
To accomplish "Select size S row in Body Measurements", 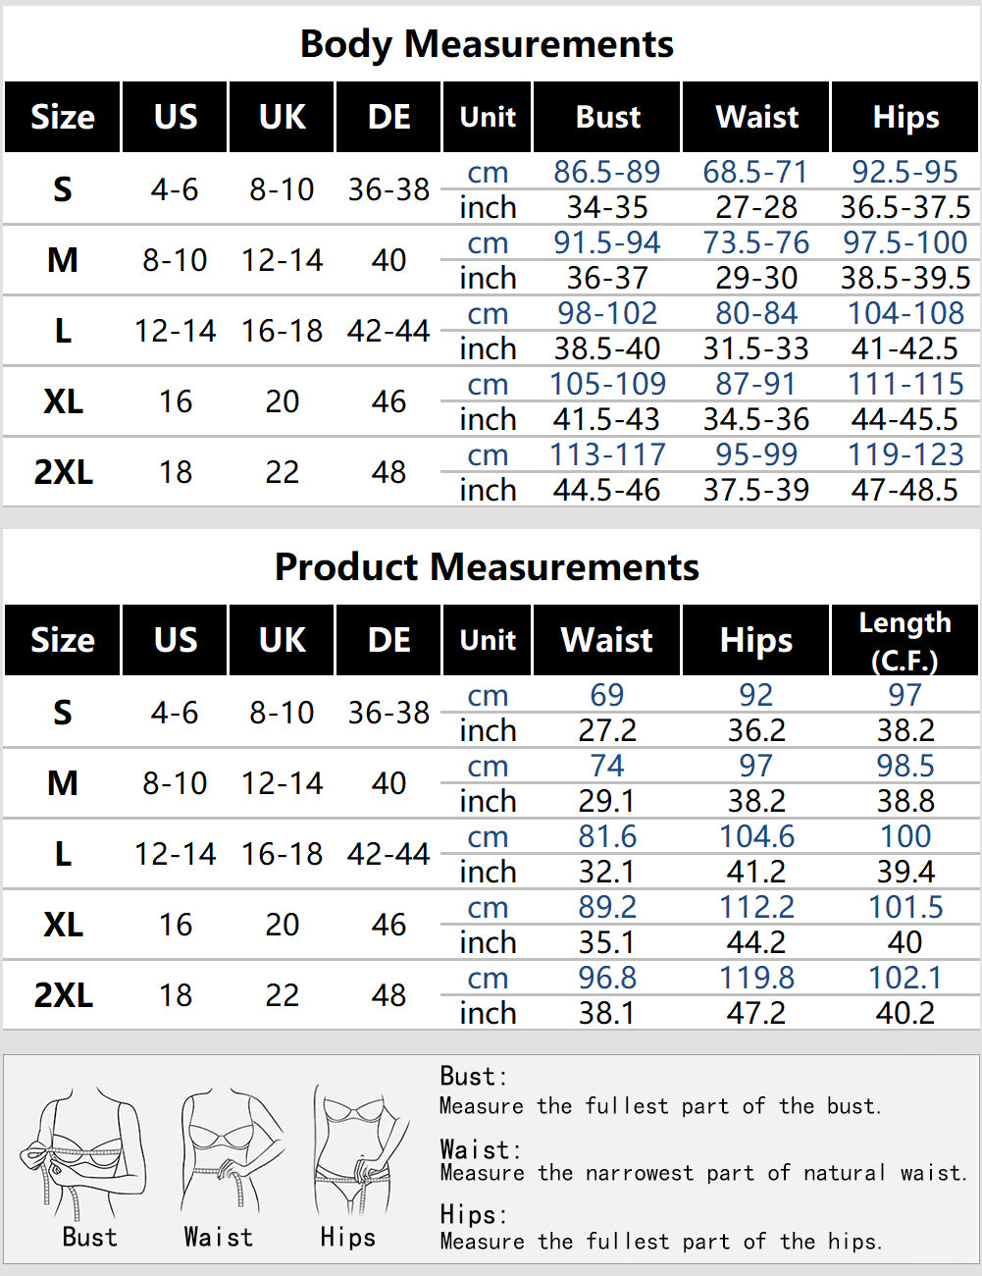I will [x=62, y=188].
